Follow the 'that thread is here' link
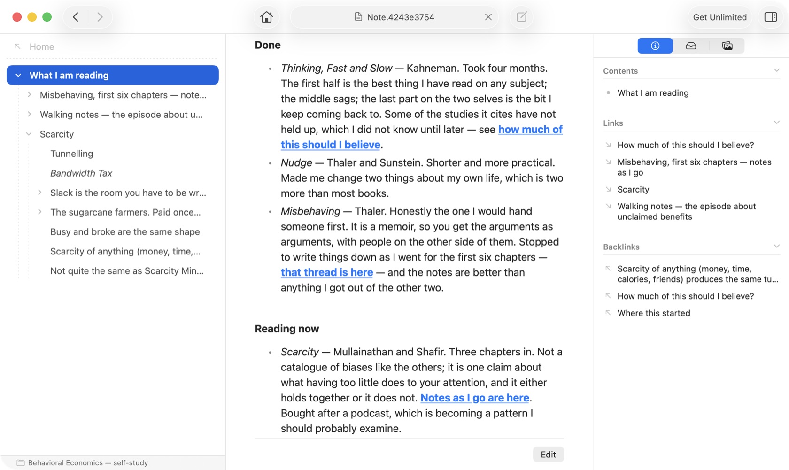Image resolution: width=789 pixels, height=470 pixels. [327, 272]
